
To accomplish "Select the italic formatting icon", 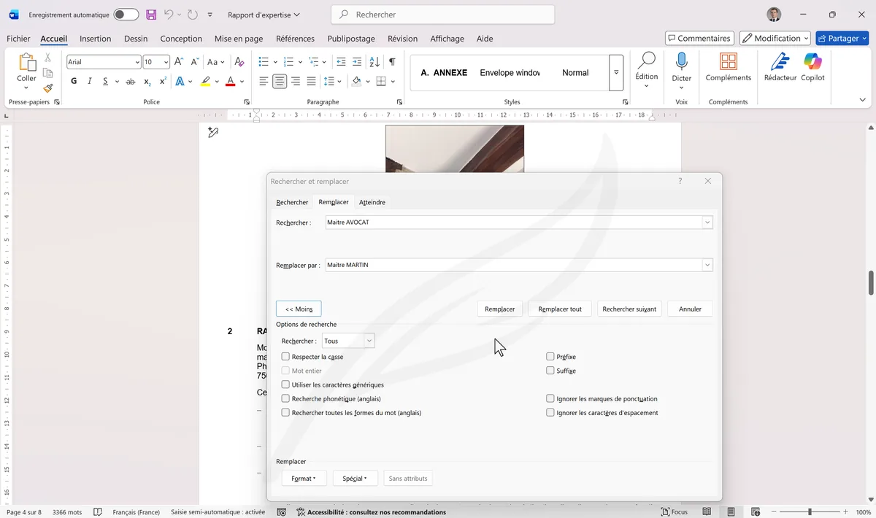I will [88, 80].
